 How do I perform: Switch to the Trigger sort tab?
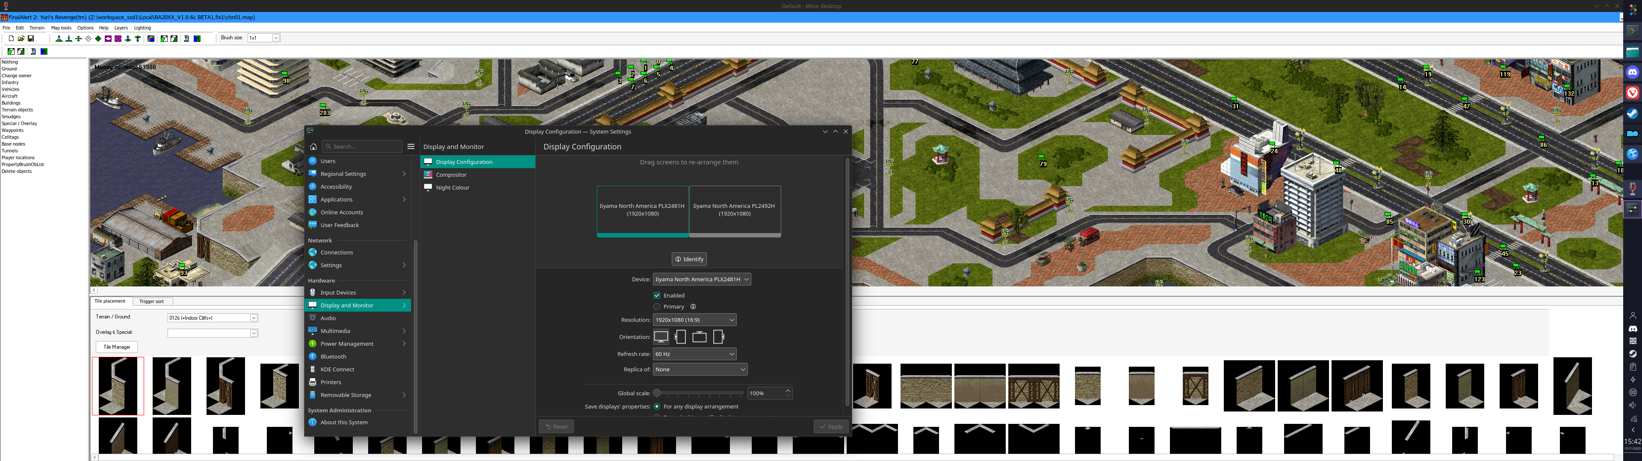click(x=152, y=302)
